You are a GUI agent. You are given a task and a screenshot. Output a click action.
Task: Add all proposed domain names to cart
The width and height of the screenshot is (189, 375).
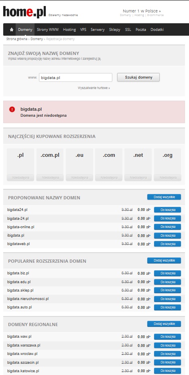pos(164,197)
